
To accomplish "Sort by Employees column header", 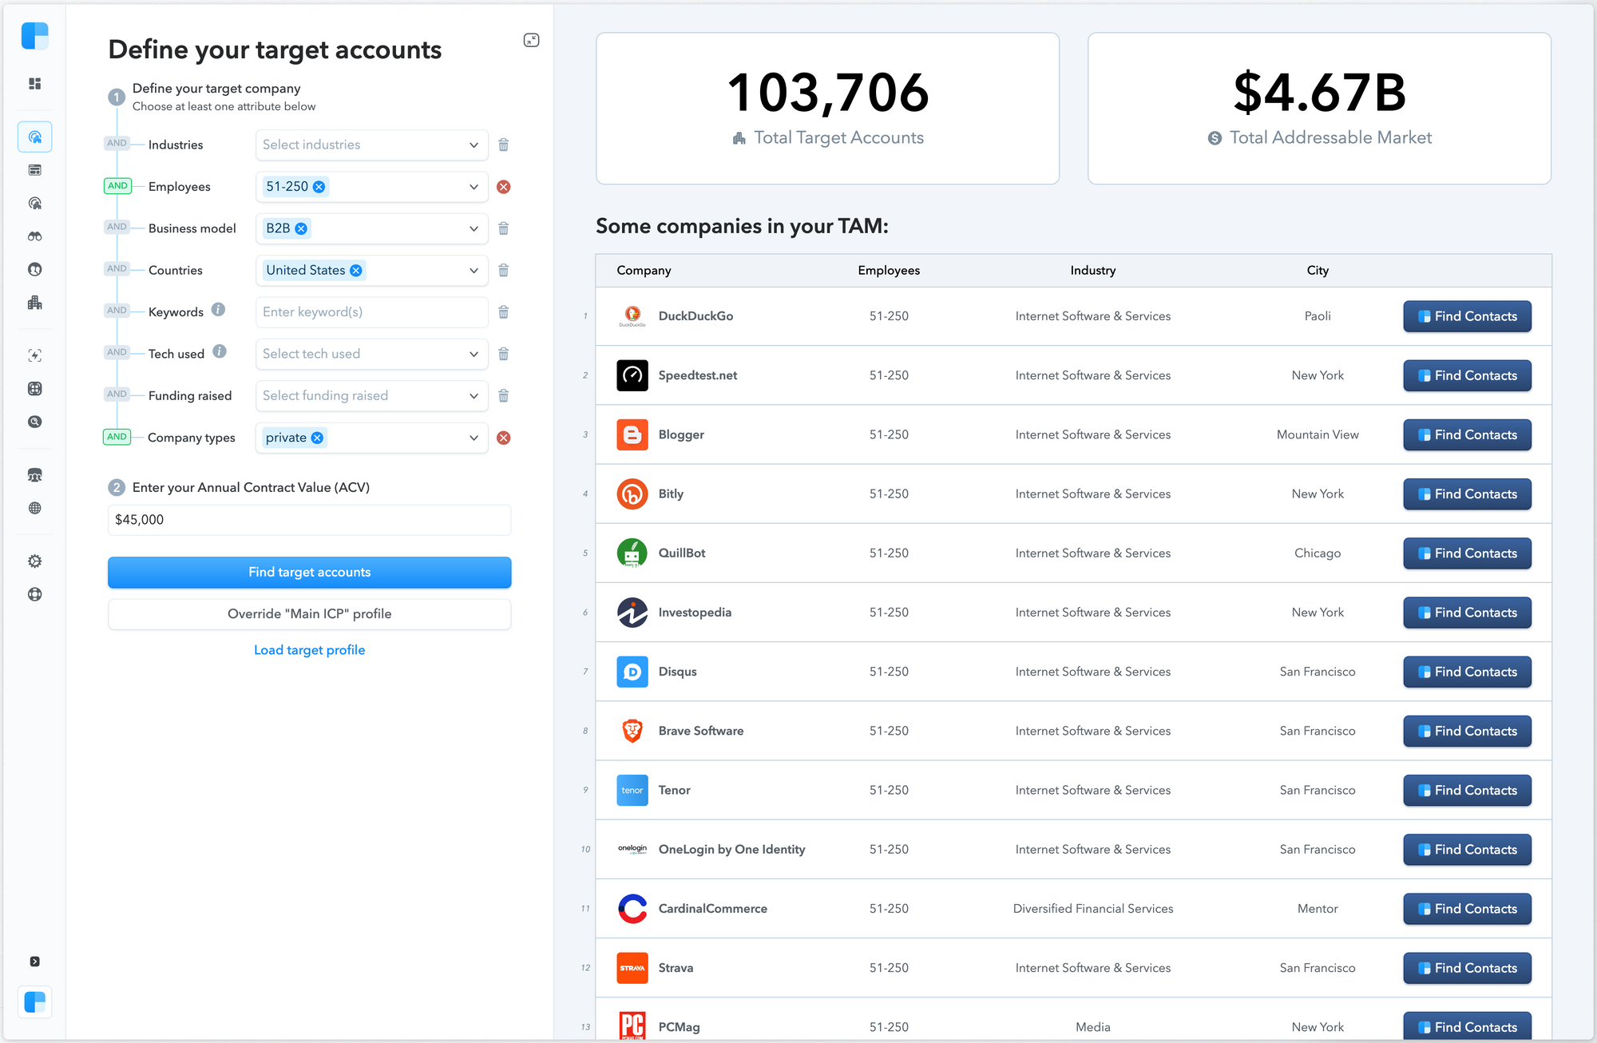I will tap(888, 271).
